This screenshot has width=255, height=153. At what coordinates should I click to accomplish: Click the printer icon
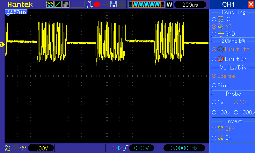[121, 4]
